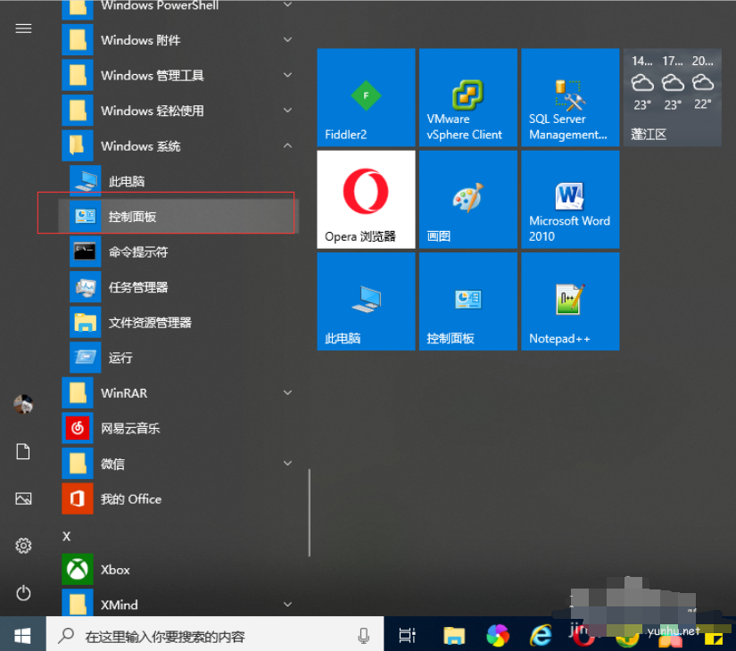Image resolution: width=736 pixels, height=651 pixels.
Task: Select 控制面板 in the app list
Action: [x=132, y=217]
